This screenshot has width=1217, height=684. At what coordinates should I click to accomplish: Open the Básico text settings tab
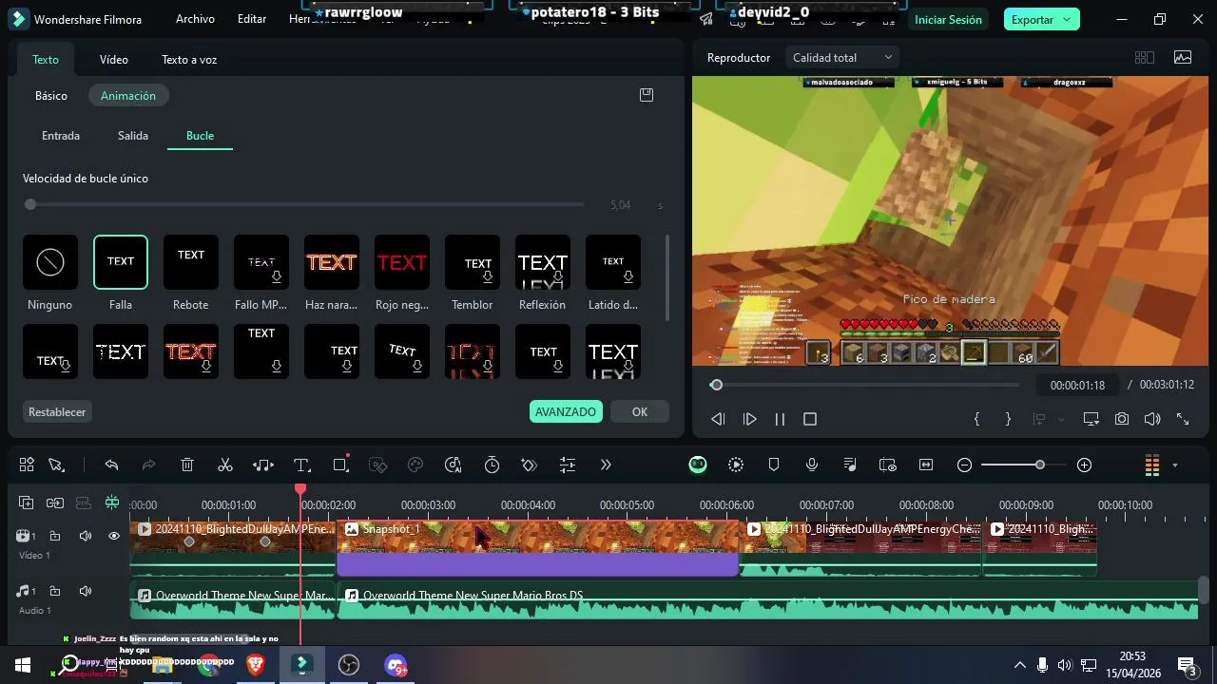tap(51, 96)
